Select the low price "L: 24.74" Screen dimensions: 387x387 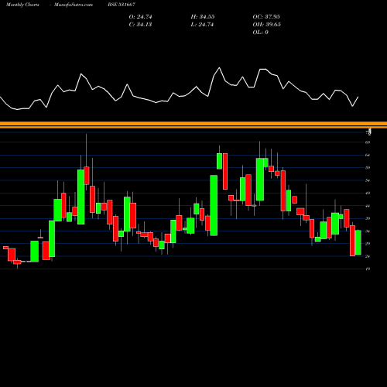(202, 25)
